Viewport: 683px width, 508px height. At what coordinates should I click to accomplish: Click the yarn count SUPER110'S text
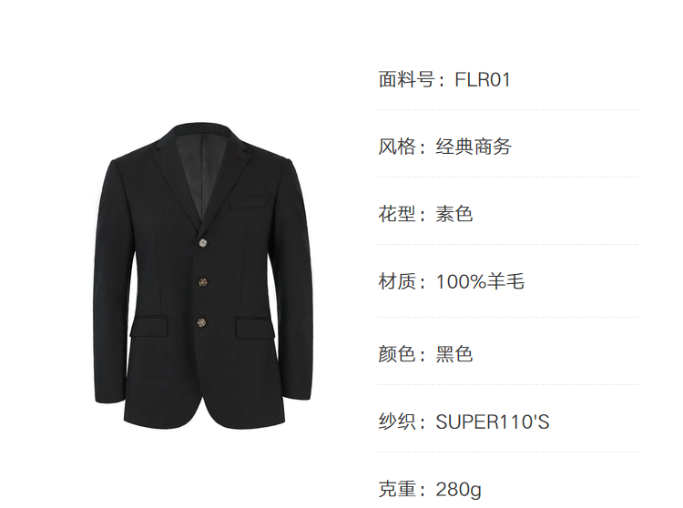point(493,422)
